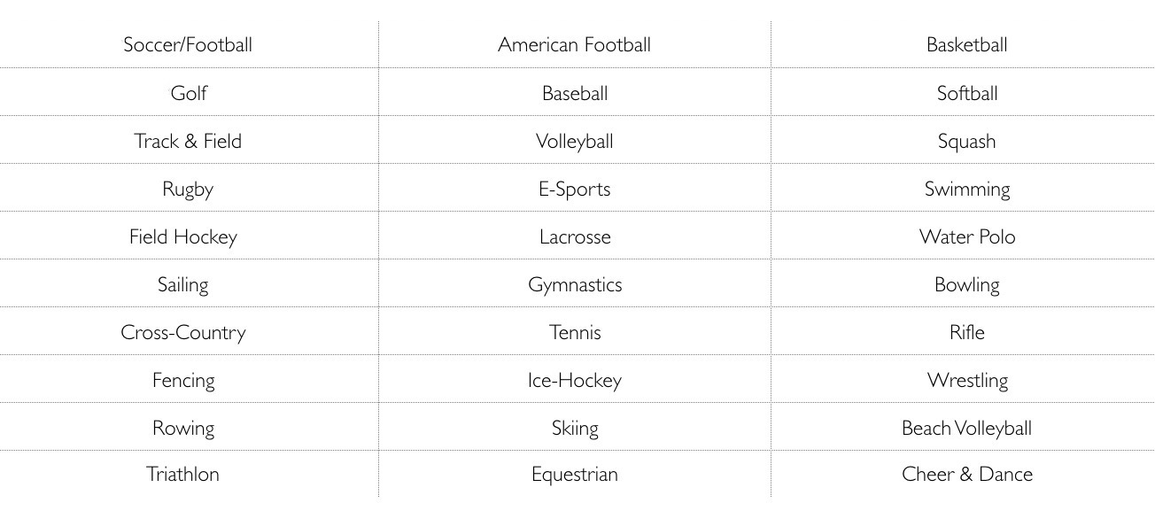Viewport: 1155px width, 526px height.
Task: Click the Swimming sport cell
Action: tap(966, 189)
